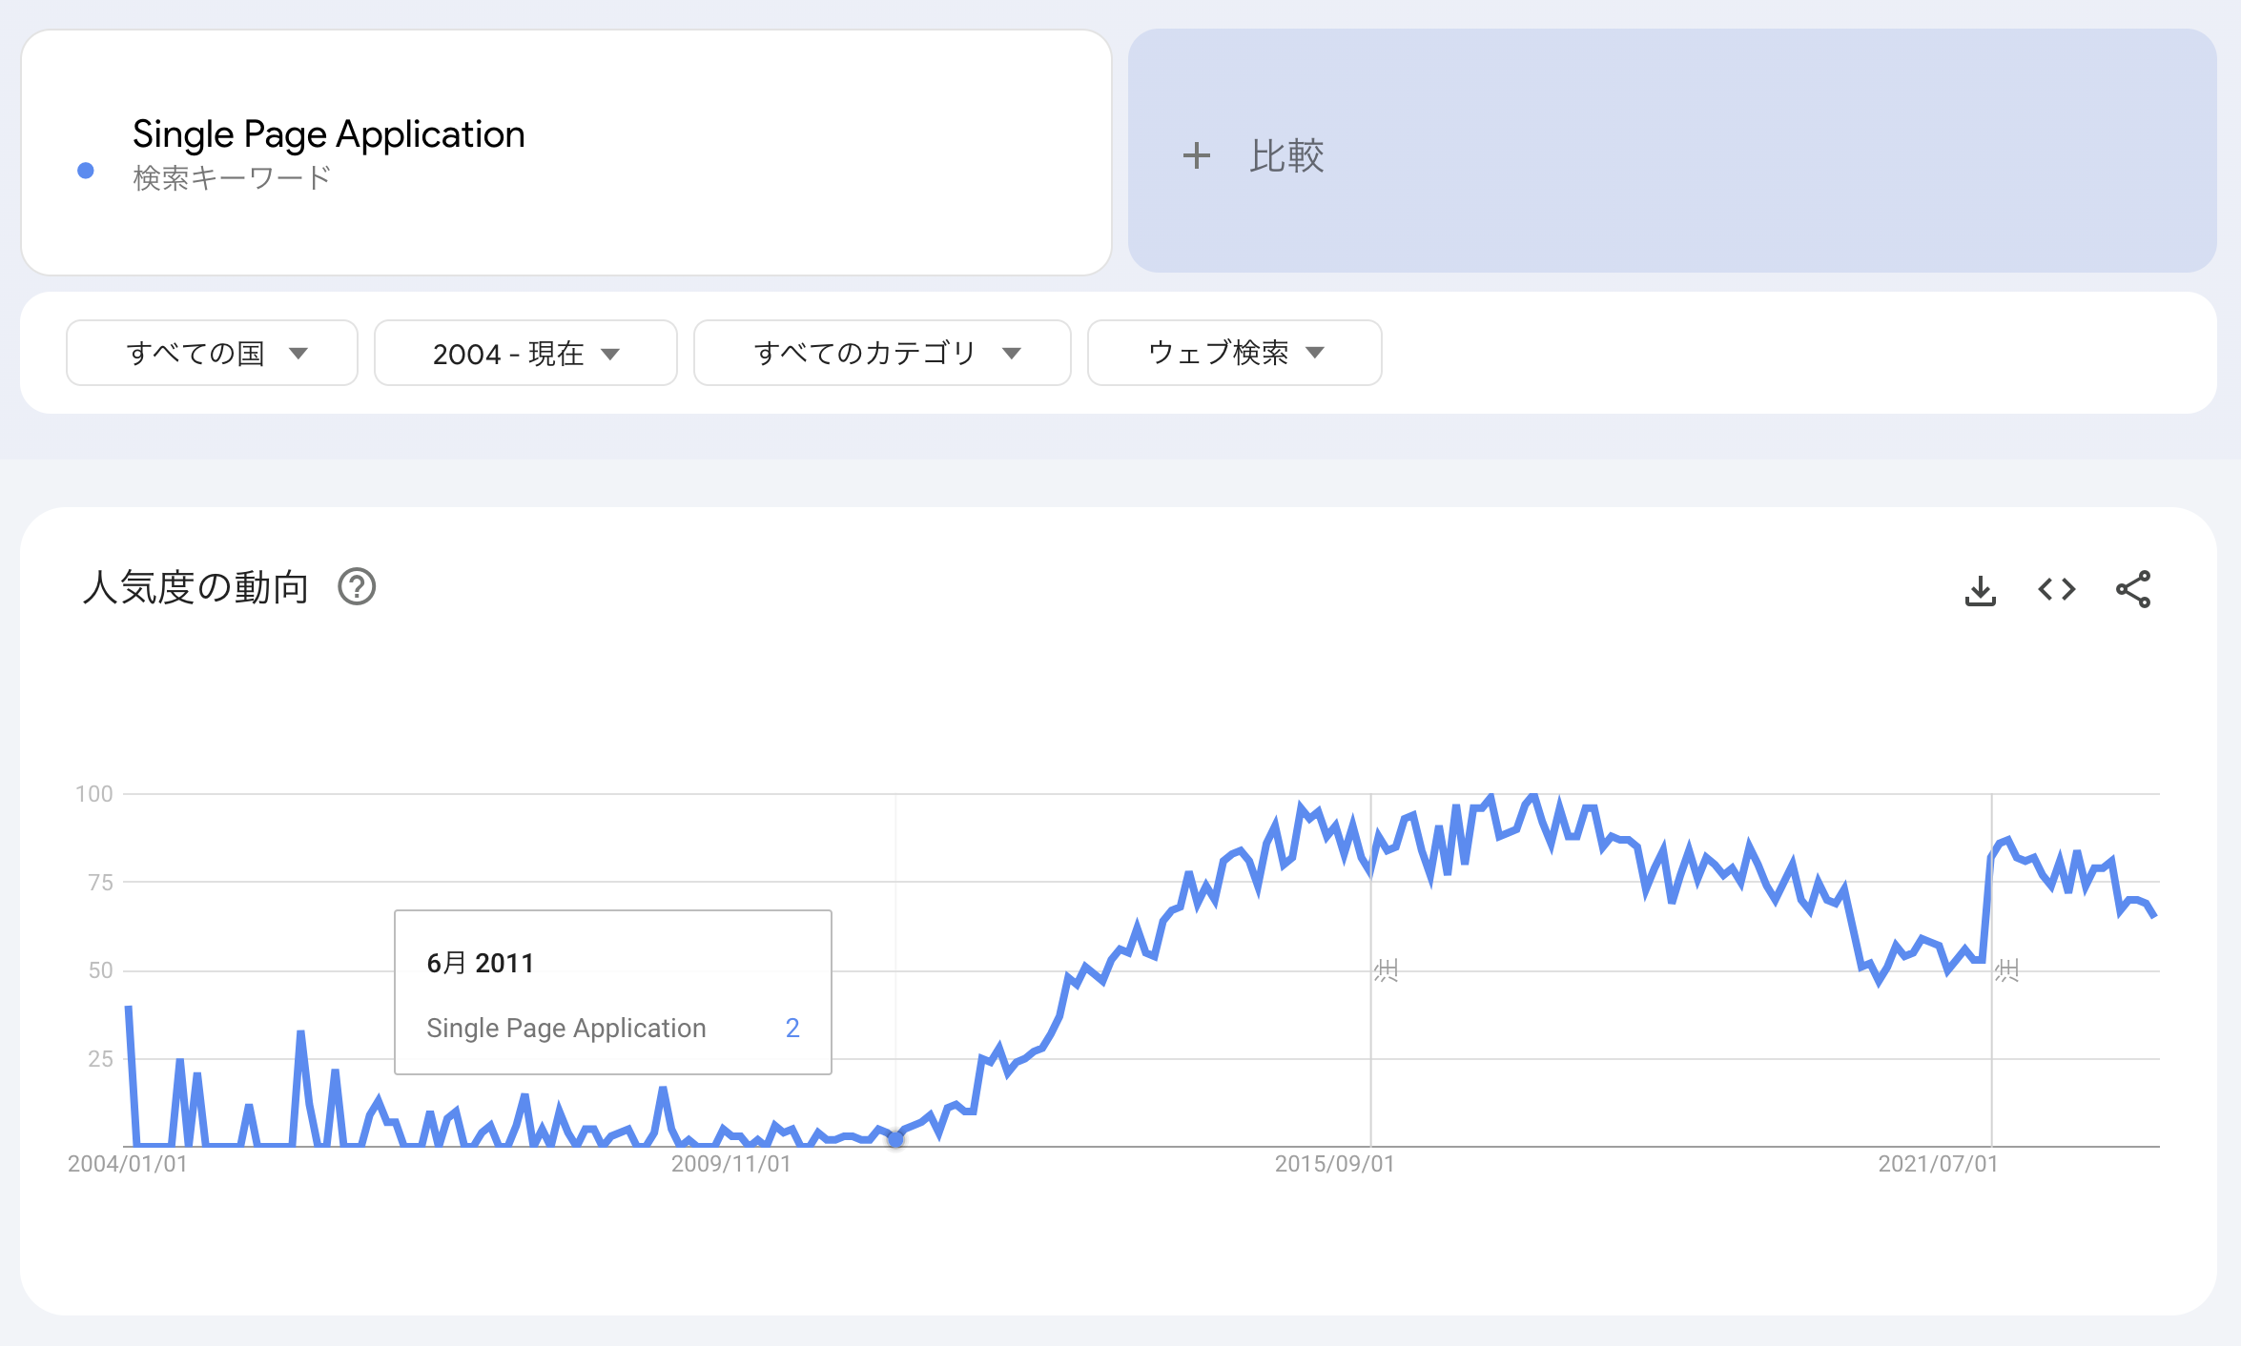This screenshot has width=2241, height=1346.
Task: Click the 検索キーワード label
Action: click(x=232, y=173)
